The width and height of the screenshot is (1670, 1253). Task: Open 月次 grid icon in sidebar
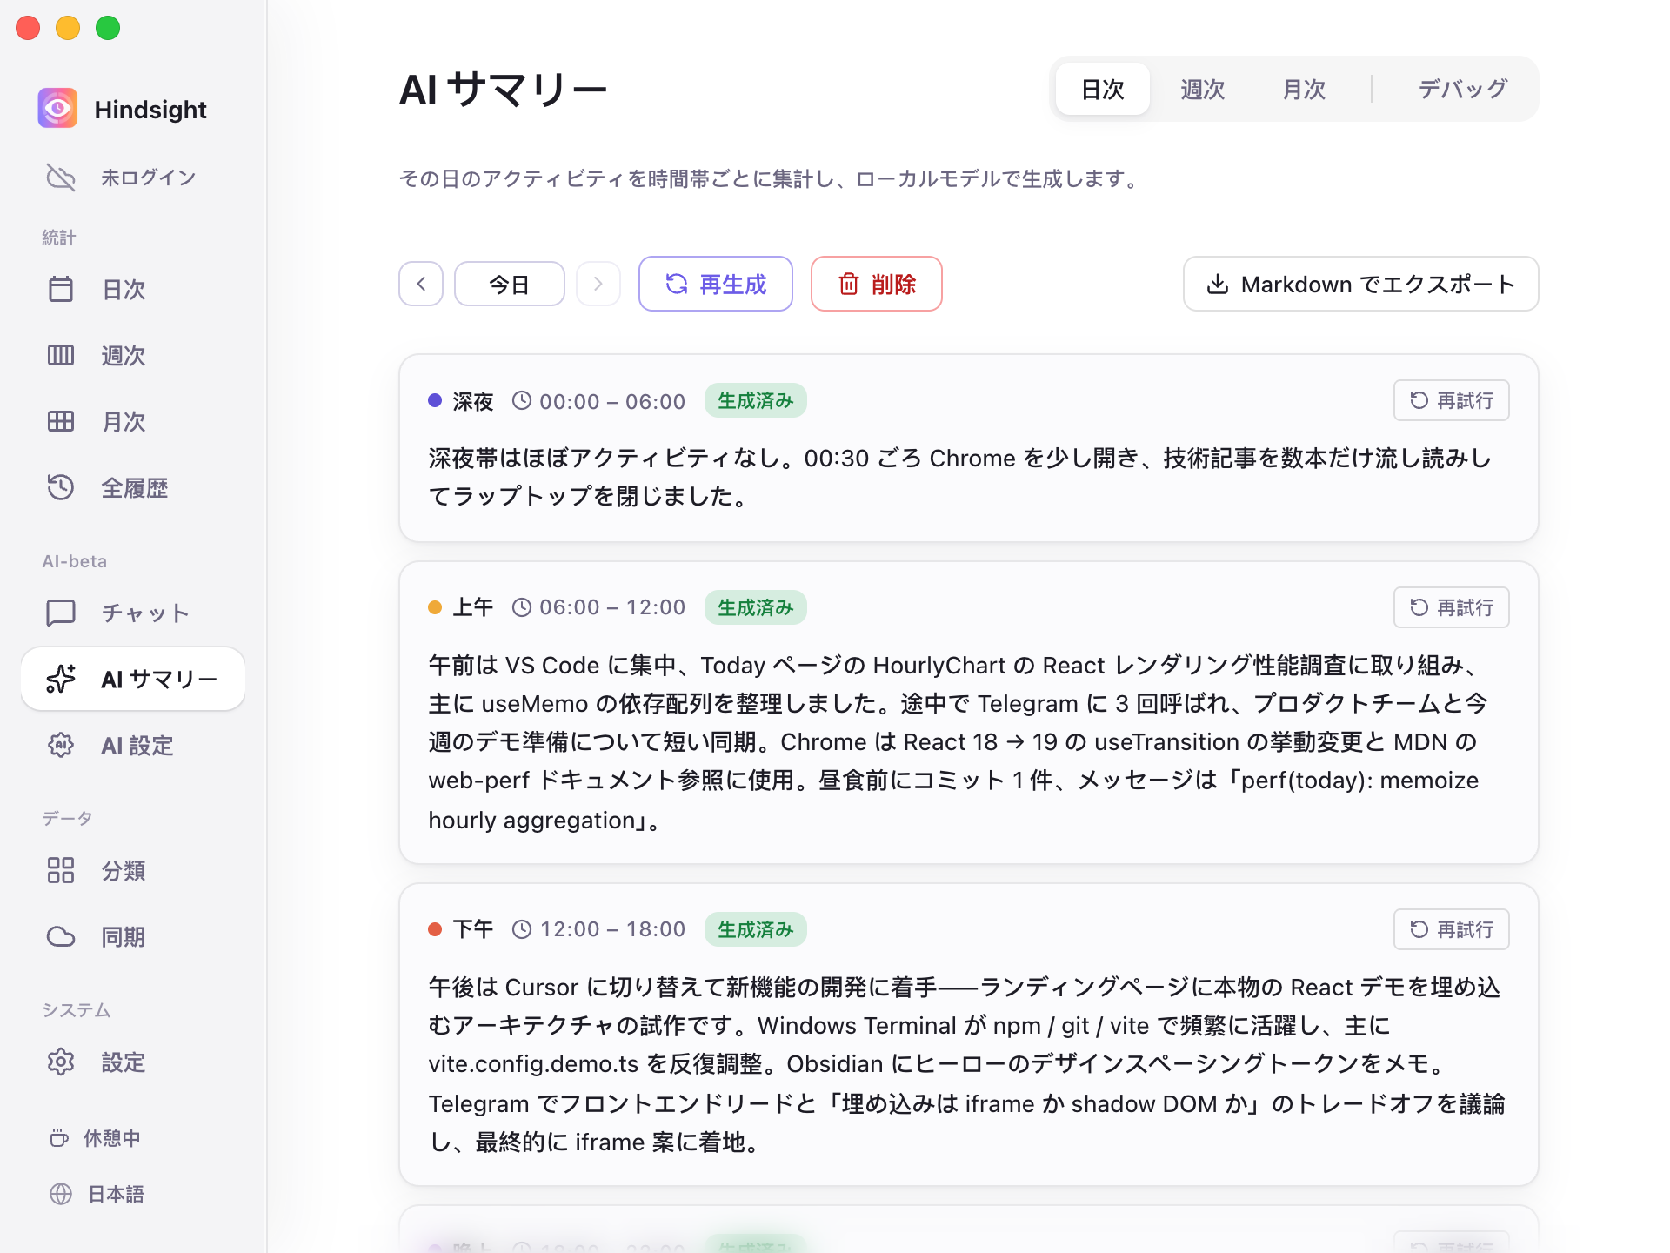pos(61,421)
